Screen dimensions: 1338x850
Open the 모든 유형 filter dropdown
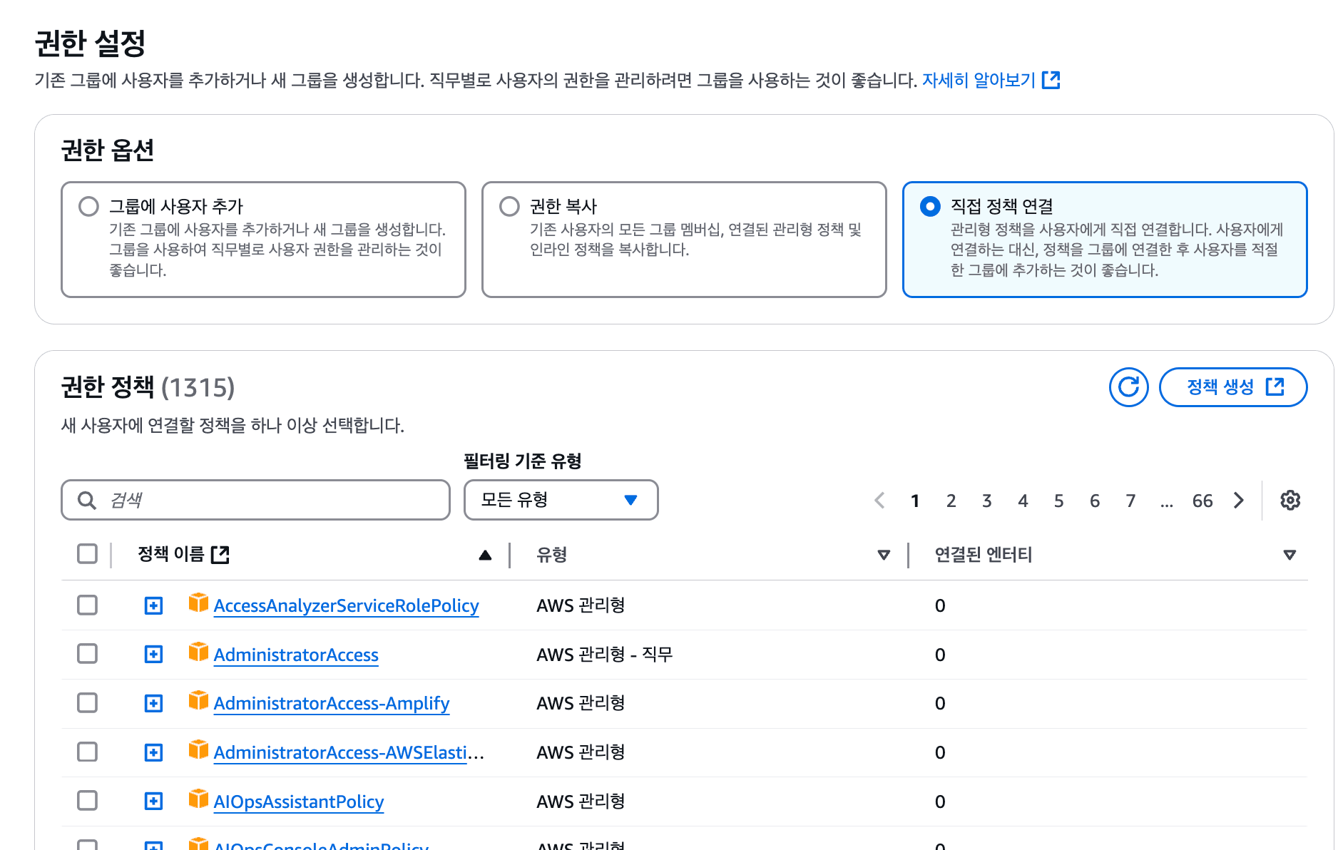click(x=561, y=500)
